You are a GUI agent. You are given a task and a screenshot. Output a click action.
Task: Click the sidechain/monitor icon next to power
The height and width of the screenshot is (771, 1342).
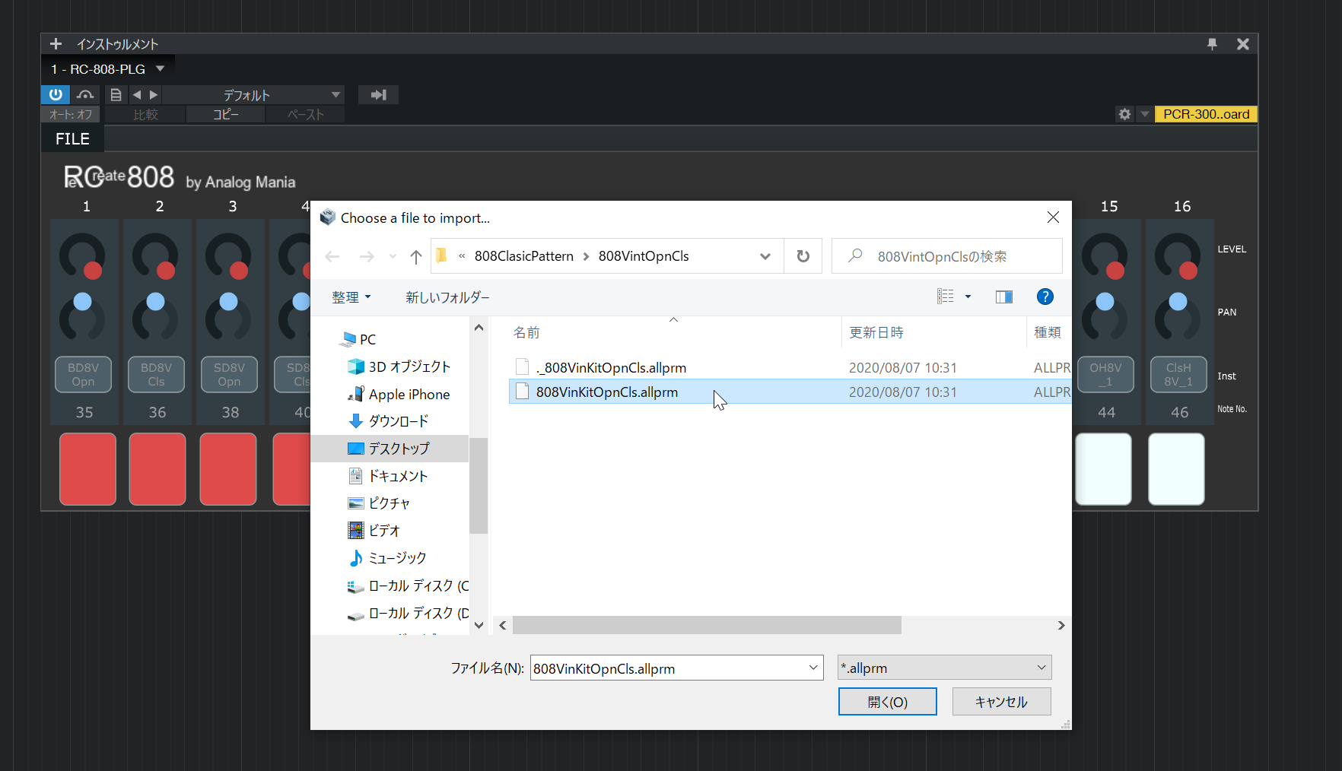point(85,94)
